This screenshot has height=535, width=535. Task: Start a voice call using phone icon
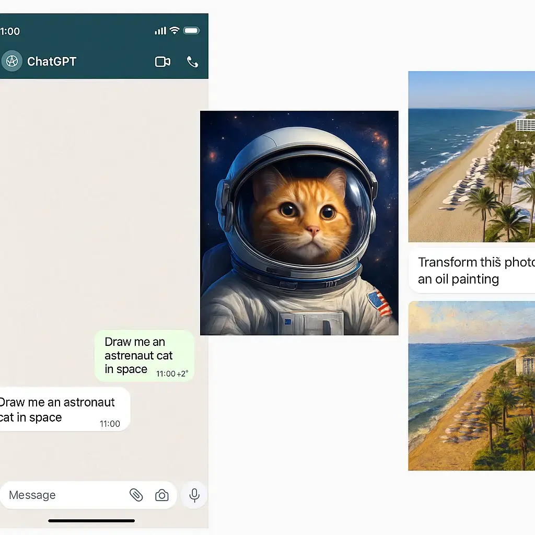point(192,62)
